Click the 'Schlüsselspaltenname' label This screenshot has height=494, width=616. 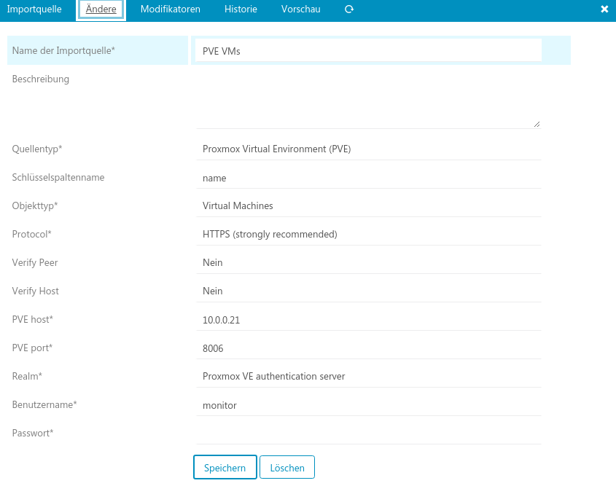coord(58,178)
